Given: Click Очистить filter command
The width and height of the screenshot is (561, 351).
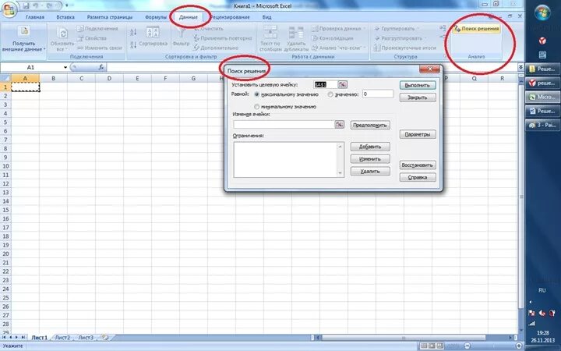Looking at the screenshot, I should tap(209, 29).
